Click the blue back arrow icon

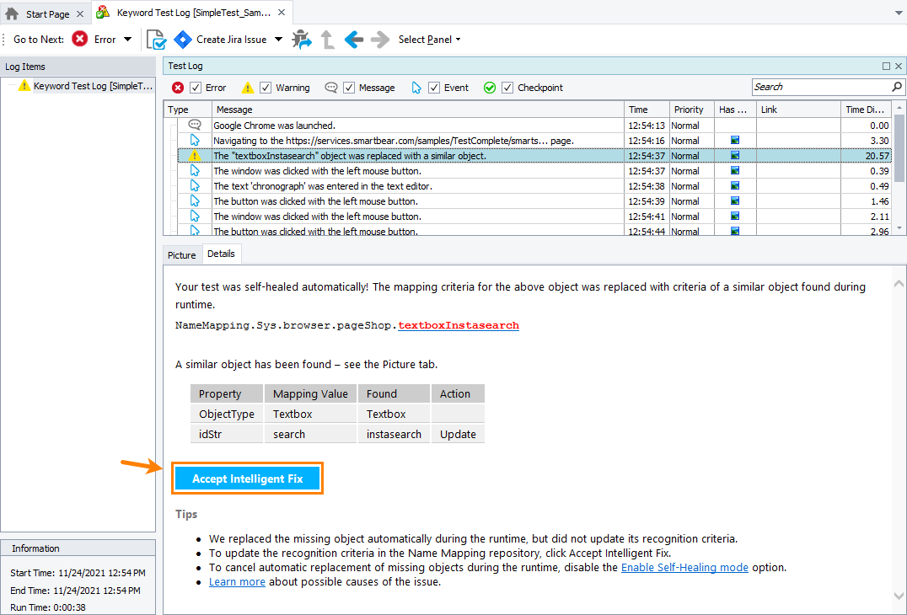click(353, 40)
